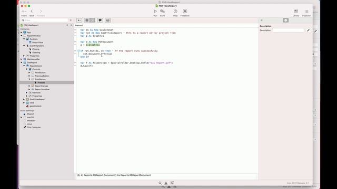Click the Insert toolbar icon
The image size is (337, 189).
[x=24, y=12]
